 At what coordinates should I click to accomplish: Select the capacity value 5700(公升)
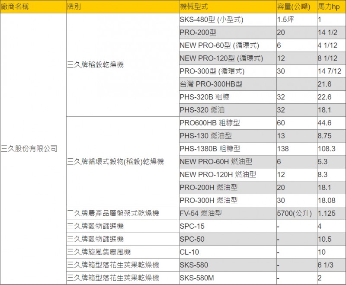(297, 213)
